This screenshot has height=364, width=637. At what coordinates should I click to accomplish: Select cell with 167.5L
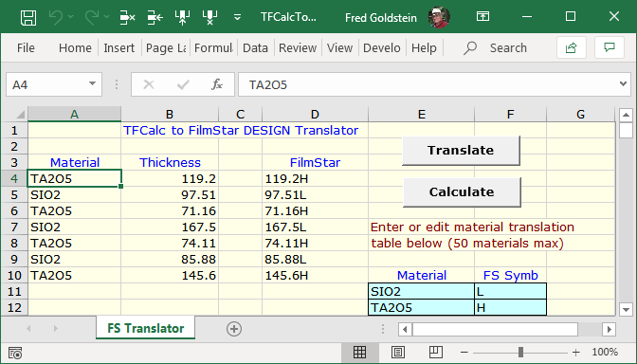pos(315,227)
